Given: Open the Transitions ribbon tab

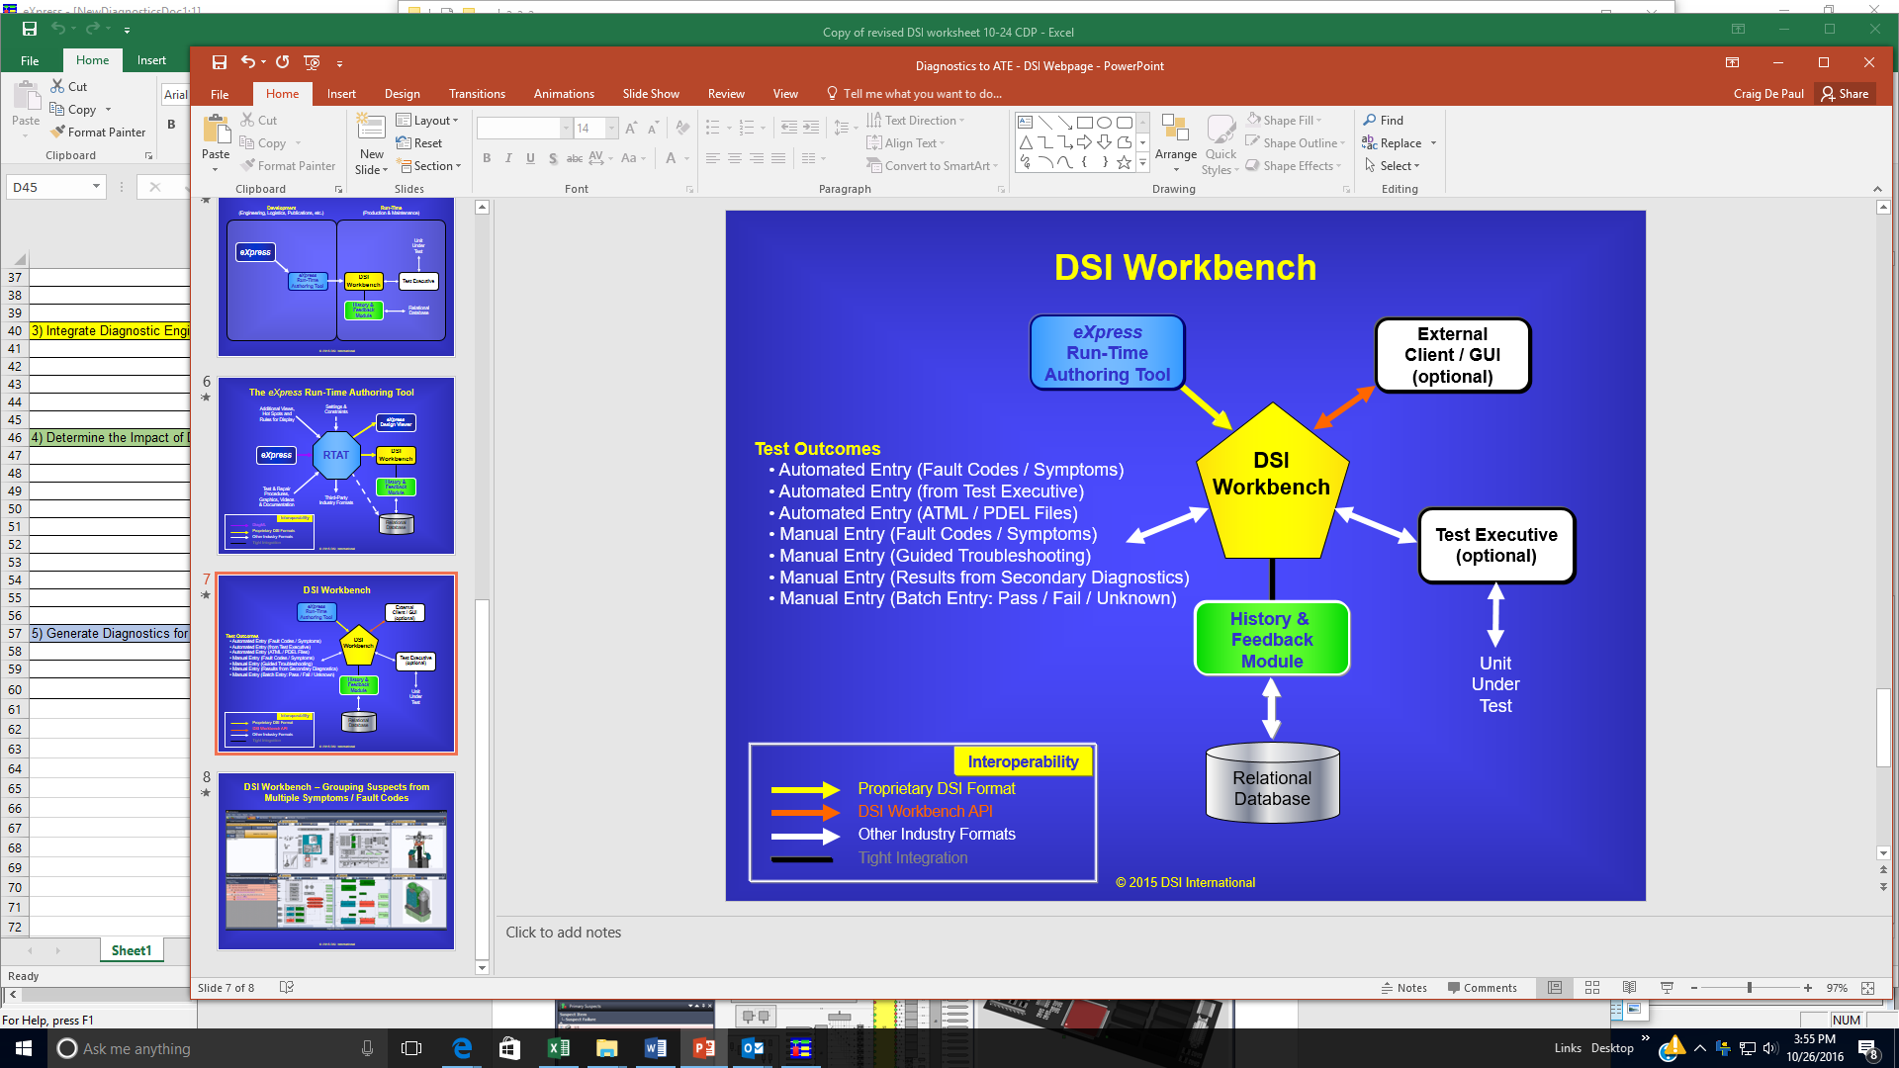Looking at the screenshot, I should click(x=477, y=94).
